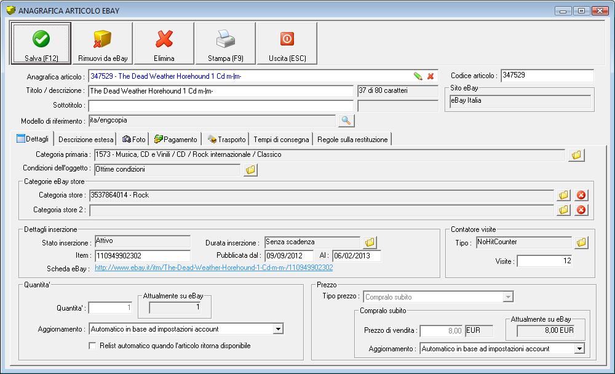Click green pencil edit icon for Anagrafica articolo
Image resolution: width=615 pixels, height=374 pixels.
pos(418,76)
